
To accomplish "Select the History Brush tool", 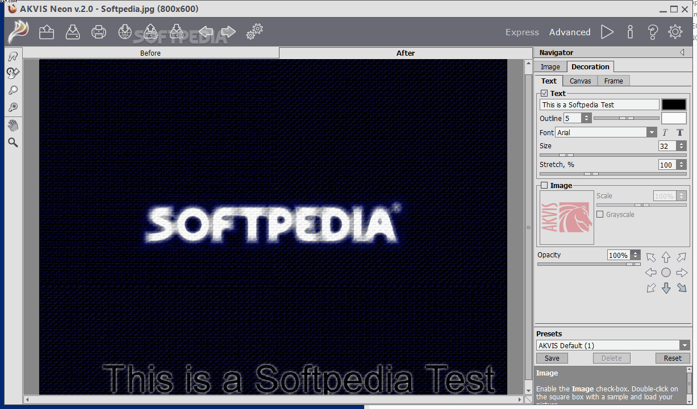I will click(12, 73).
